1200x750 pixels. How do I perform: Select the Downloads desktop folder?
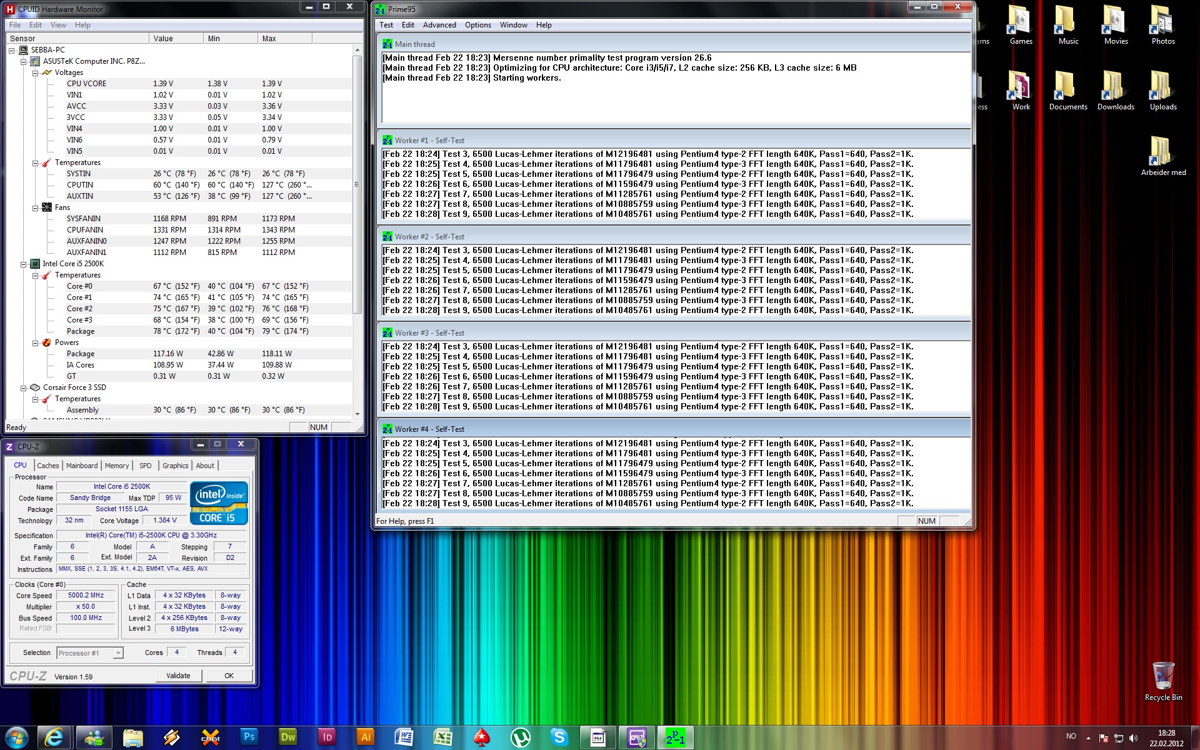[1116, 91]
